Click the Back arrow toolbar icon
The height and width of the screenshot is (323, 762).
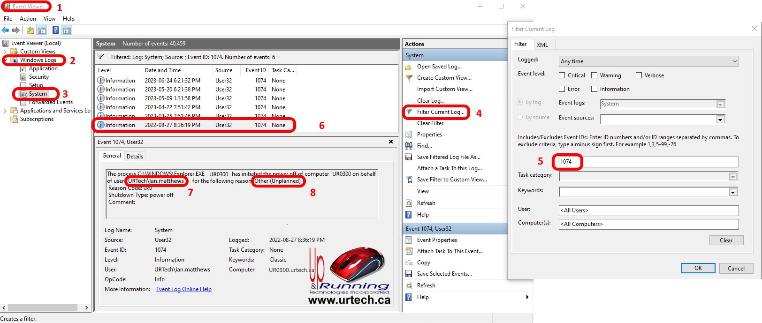(x=5, y=30)
